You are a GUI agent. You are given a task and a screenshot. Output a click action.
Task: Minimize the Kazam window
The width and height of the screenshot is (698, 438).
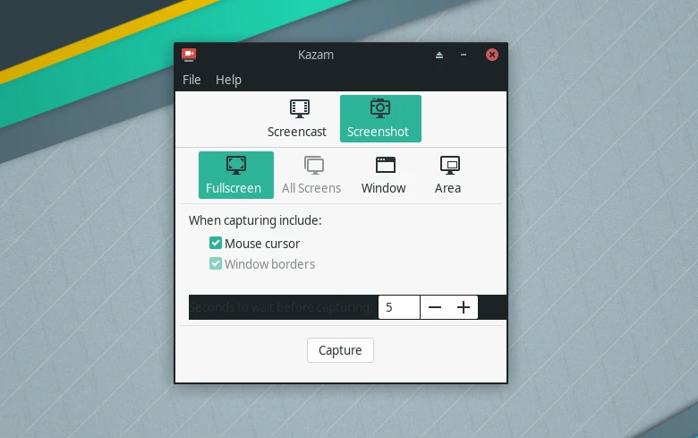464,55
